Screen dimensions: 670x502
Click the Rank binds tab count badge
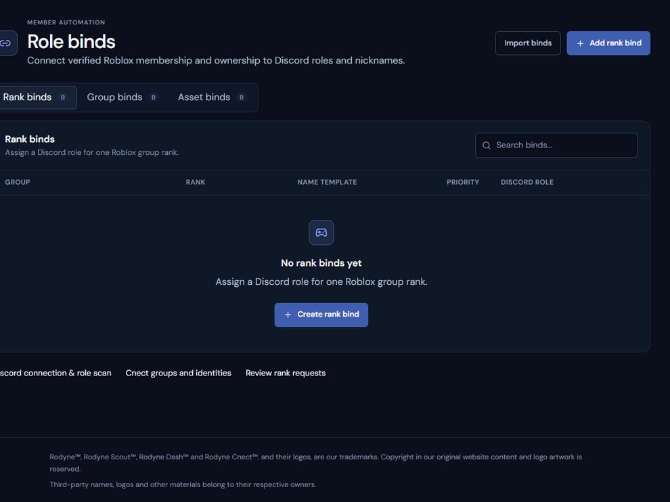(x=63, y=97)
